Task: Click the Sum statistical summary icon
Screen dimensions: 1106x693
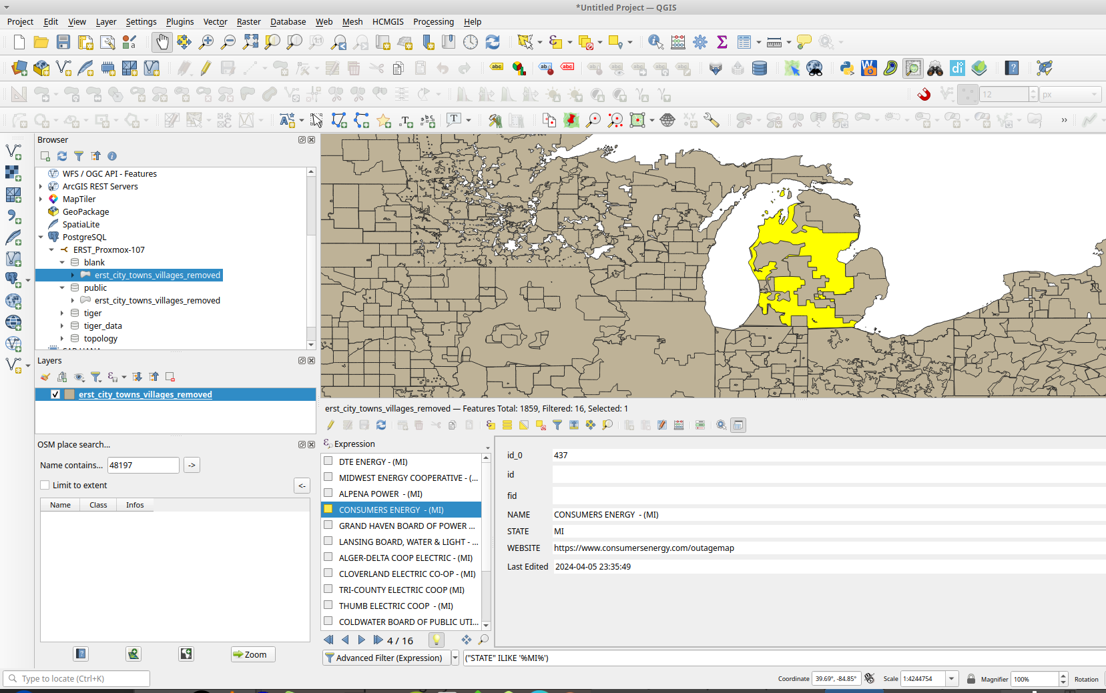Action: pyautogui.click(x=722, y=42)
